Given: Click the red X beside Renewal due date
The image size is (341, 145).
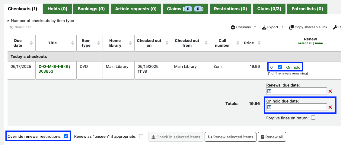Looking at the screenshot, I should [x=330, y=91].
